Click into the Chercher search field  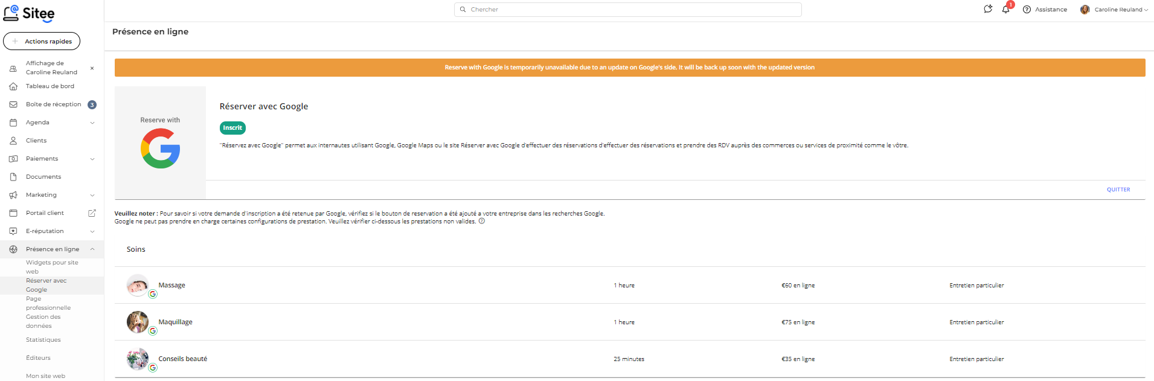pos(628,10)
